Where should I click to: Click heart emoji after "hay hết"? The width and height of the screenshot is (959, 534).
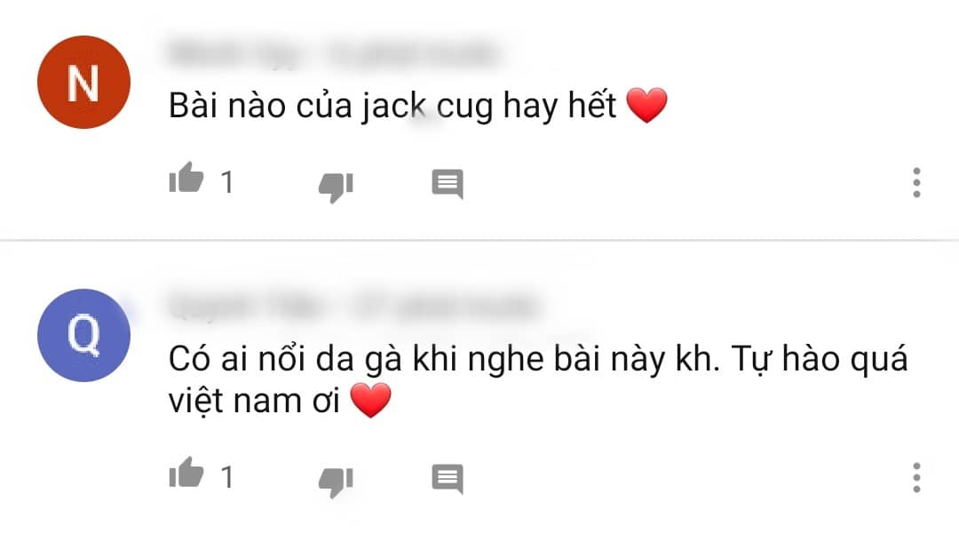tap(647, 105)
